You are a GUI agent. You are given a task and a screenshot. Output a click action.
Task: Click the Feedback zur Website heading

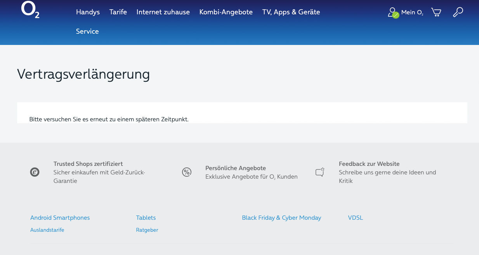pyautogui.click(x=369, y=164)
